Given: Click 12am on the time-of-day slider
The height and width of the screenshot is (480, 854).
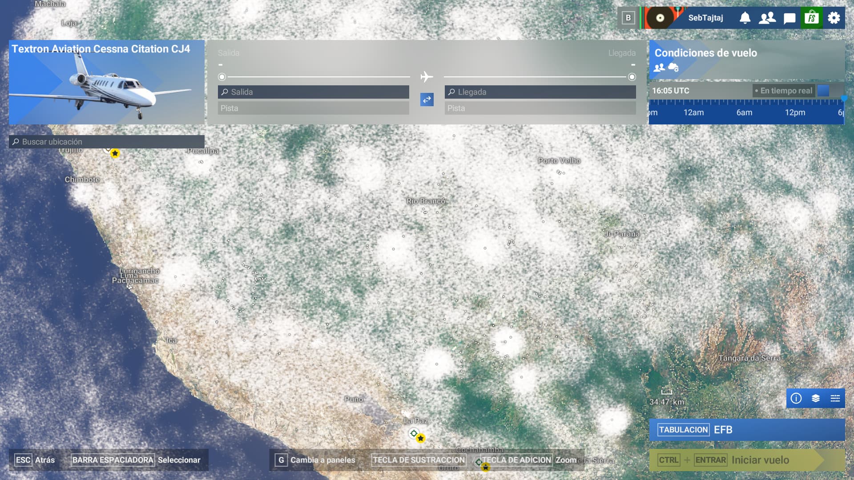Looking at the screenshot, I should 693,112.
